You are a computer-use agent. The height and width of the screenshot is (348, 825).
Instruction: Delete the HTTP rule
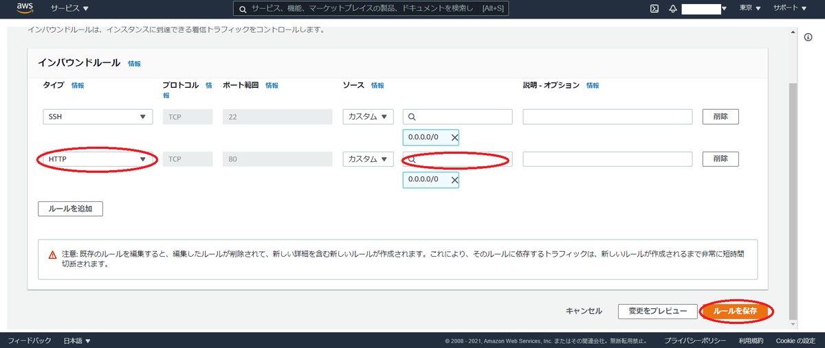click(x=720, y=159)
